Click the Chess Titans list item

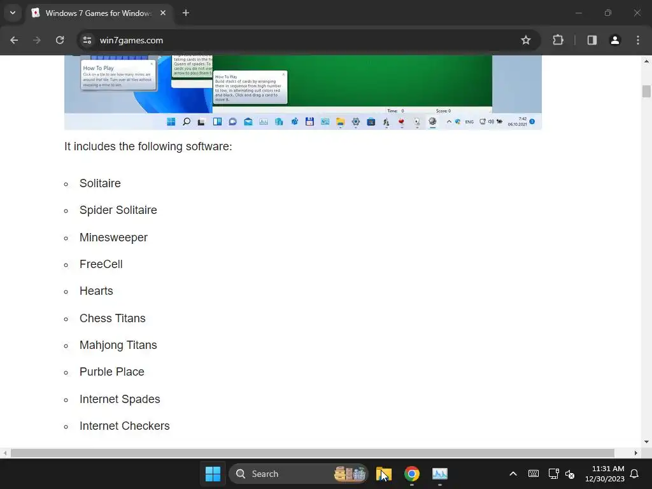pos(113,318)
